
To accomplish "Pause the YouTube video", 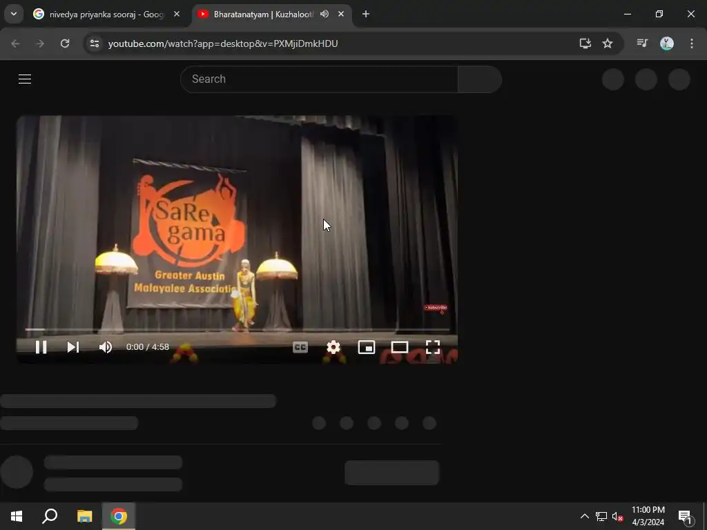I will tap(41, 347).
